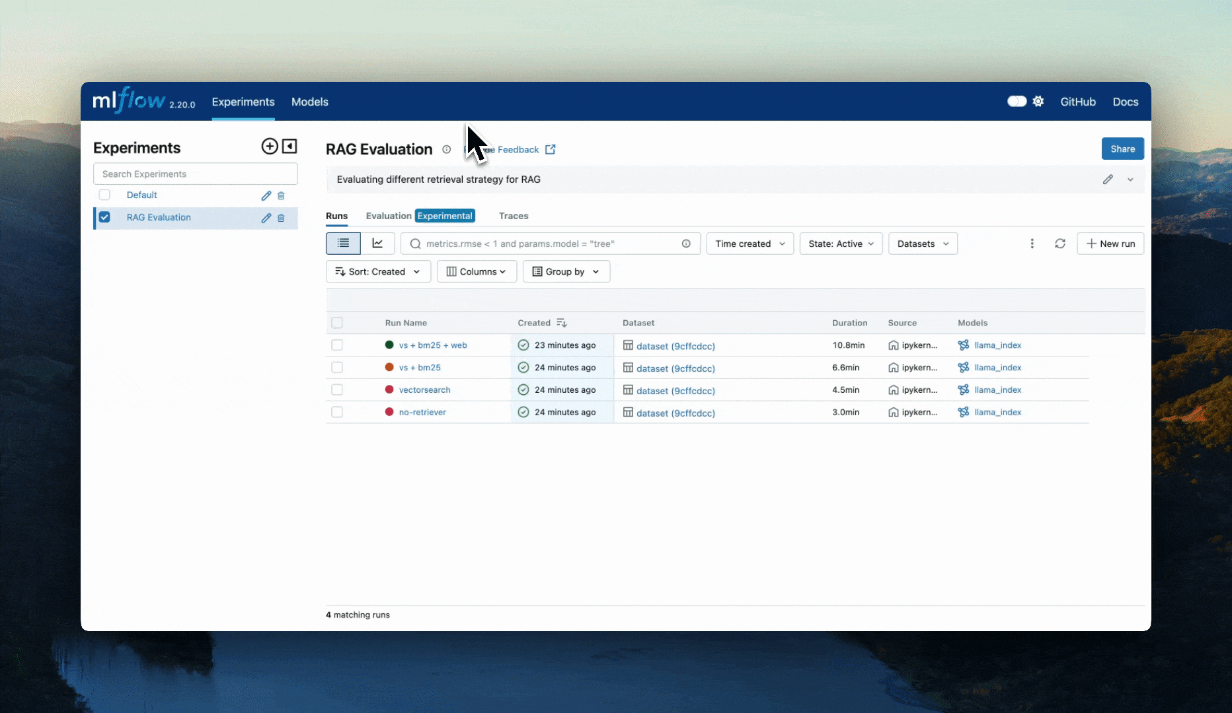
Task: Switch to the Traces tab
Action: pyautogui.click(x=513, y=216)
